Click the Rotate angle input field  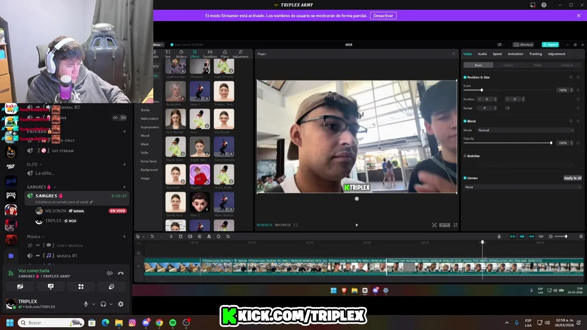[485, 108]
